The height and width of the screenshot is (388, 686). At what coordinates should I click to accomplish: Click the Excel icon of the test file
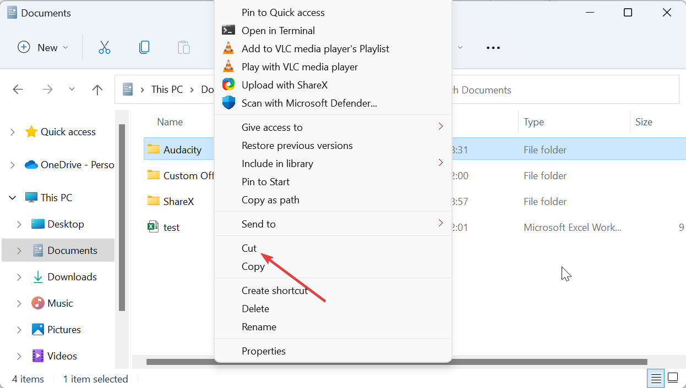(x=152, y=226)
